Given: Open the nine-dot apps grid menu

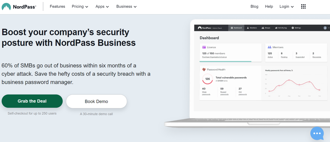Looking at the screenshot, I should 303,6.
